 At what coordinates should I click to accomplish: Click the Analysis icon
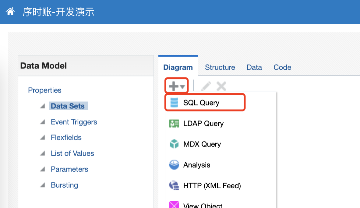pos(174,165)
